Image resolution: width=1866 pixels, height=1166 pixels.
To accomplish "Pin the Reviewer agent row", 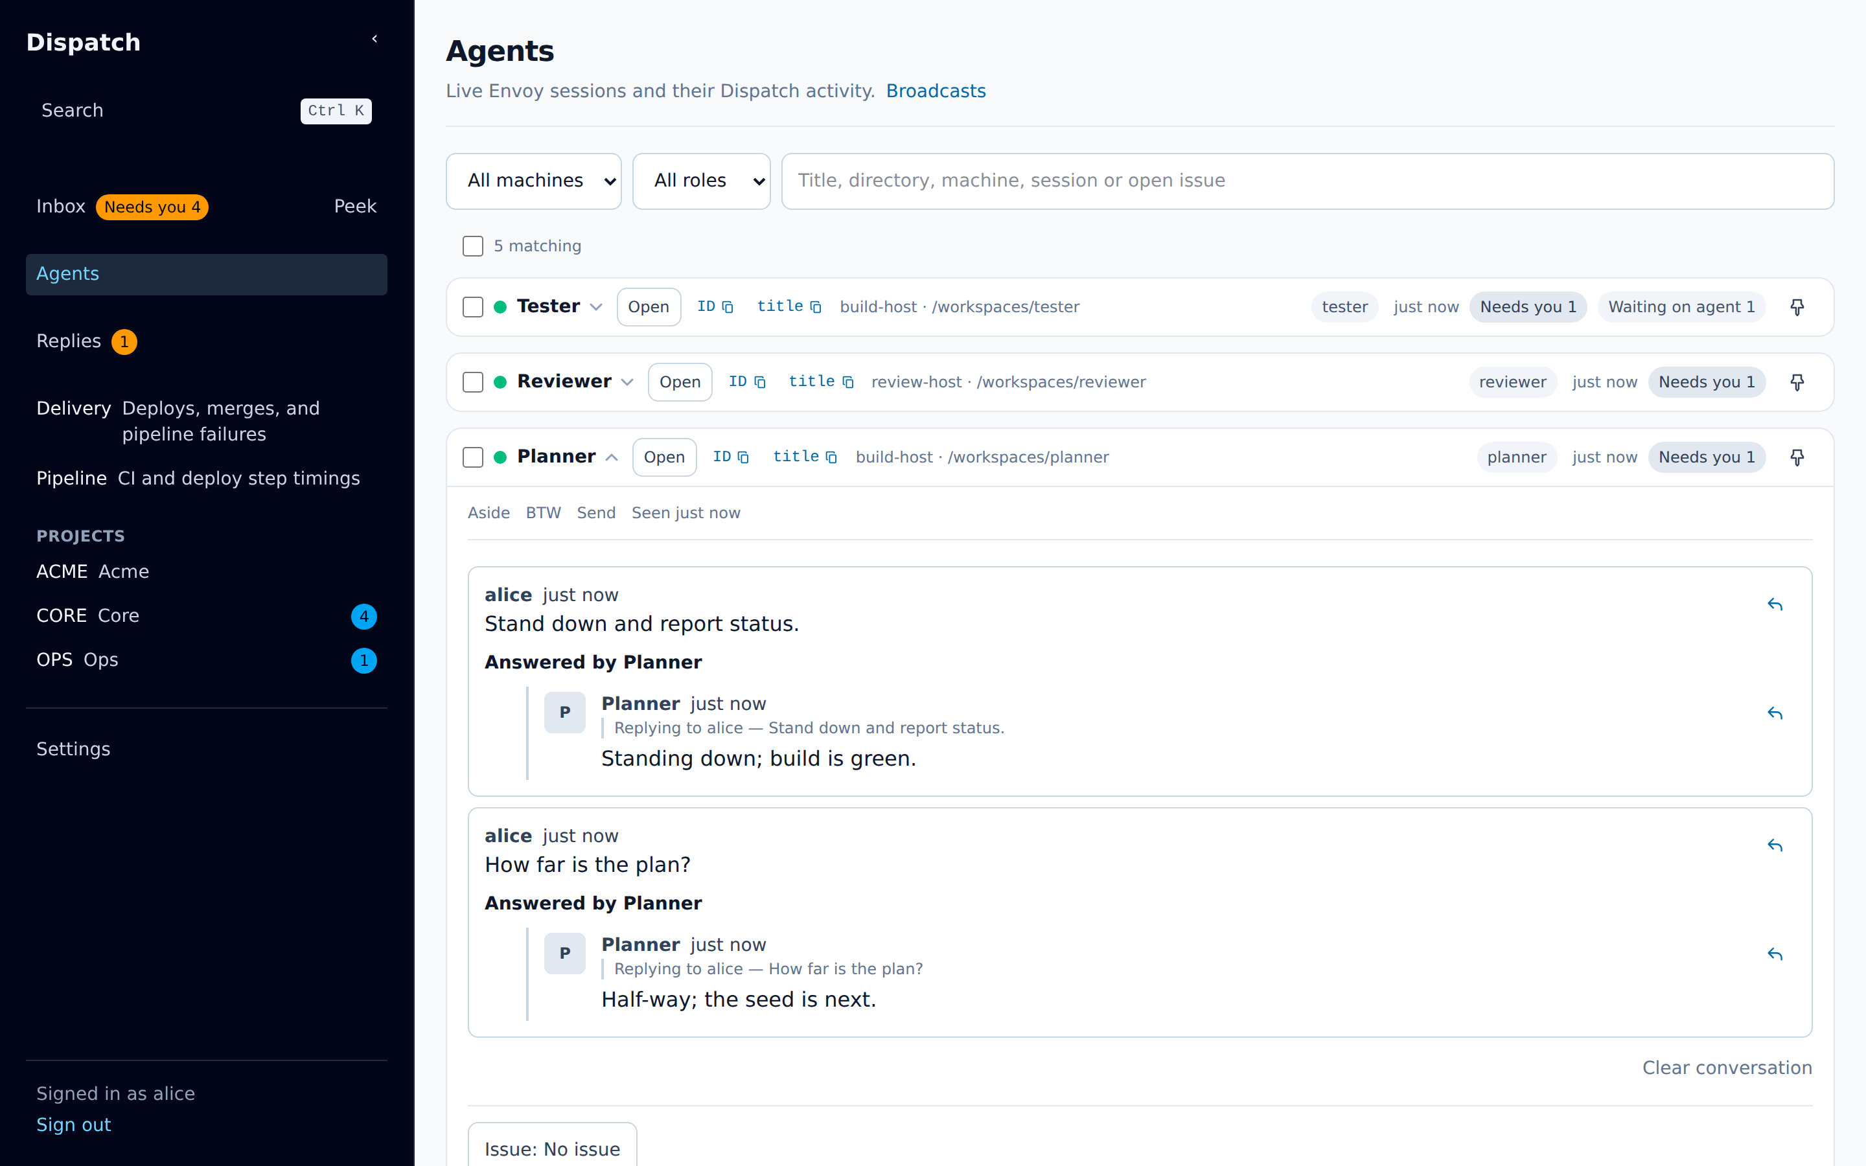I will [x=1797, y=382].
